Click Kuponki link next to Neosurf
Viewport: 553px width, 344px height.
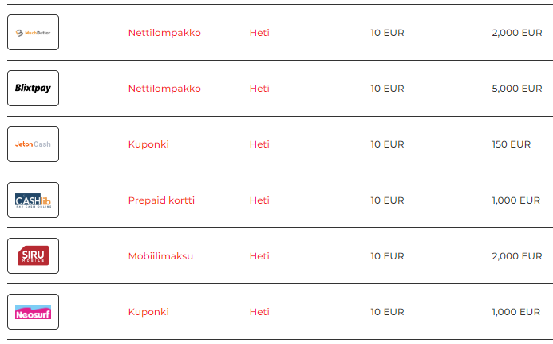pos(148,312)
